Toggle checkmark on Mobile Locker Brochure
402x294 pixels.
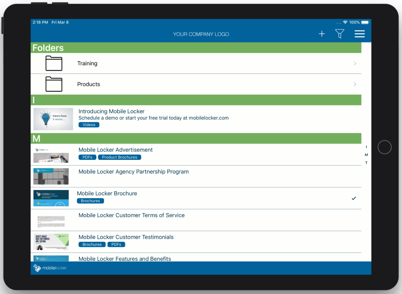point(354,198)
